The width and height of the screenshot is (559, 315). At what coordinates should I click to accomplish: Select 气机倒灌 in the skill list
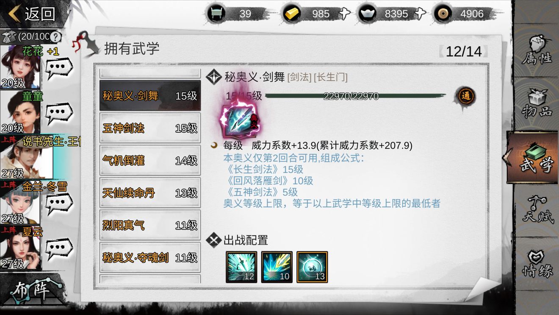[150, 160]
